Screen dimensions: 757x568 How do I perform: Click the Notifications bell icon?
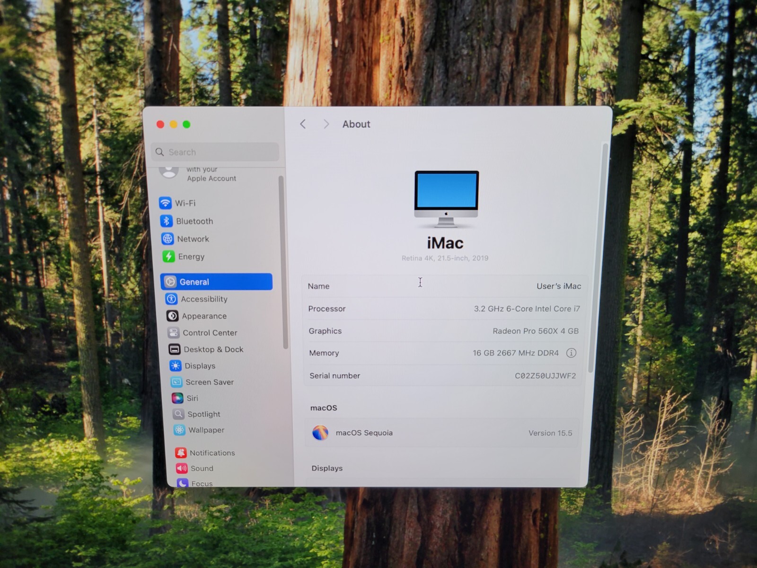coord(181,453)
